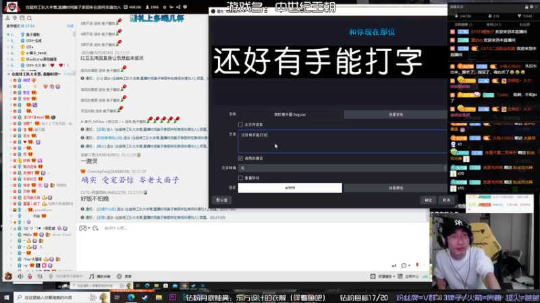
Task: Open File Explorer from taskbar
Action: [159, 297]
